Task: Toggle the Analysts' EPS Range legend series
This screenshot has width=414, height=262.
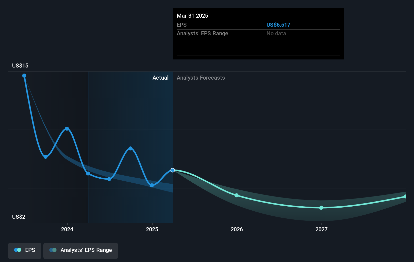Action: point(81,251)
